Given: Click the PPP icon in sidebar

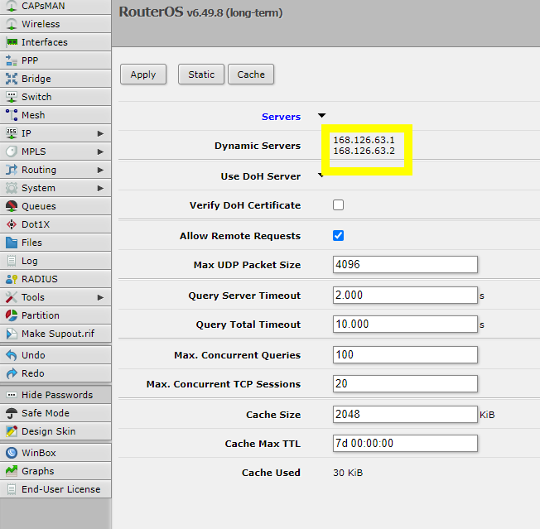Looking at the screenshot, I should 12,60.
